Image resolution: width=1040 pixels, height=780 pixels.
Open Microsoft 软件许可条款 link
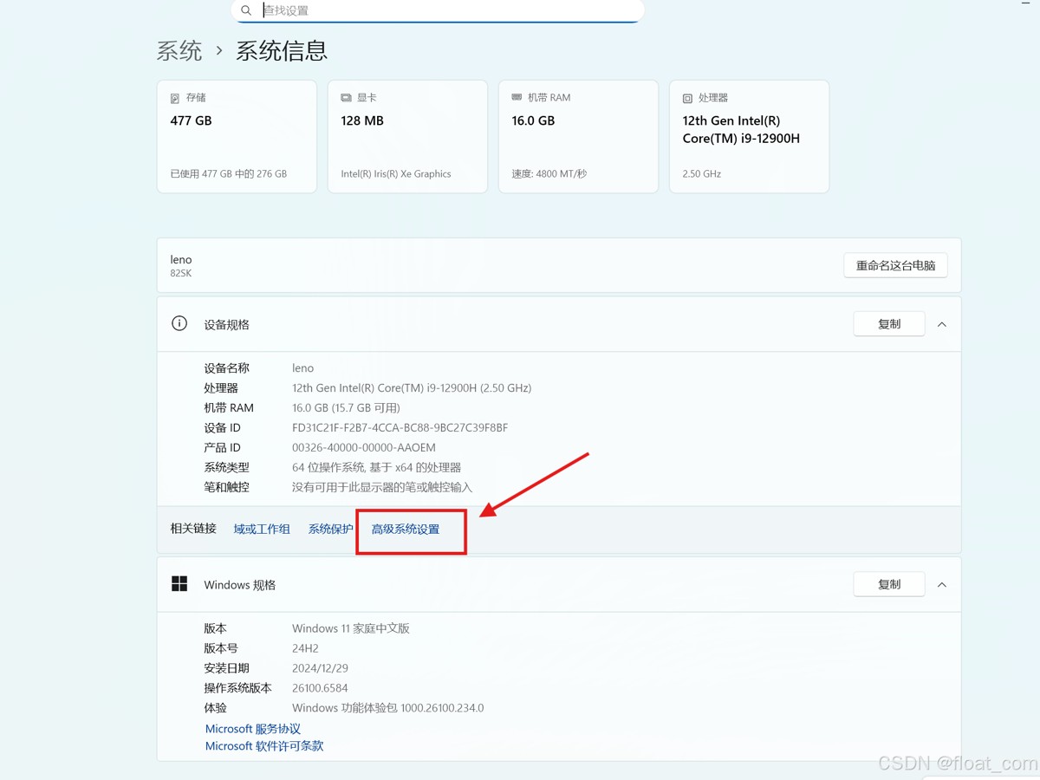264,746
